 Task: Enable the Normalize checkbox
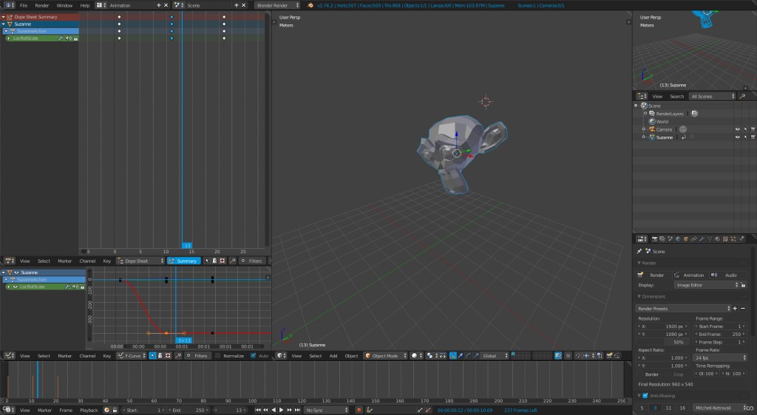[217, 356]
